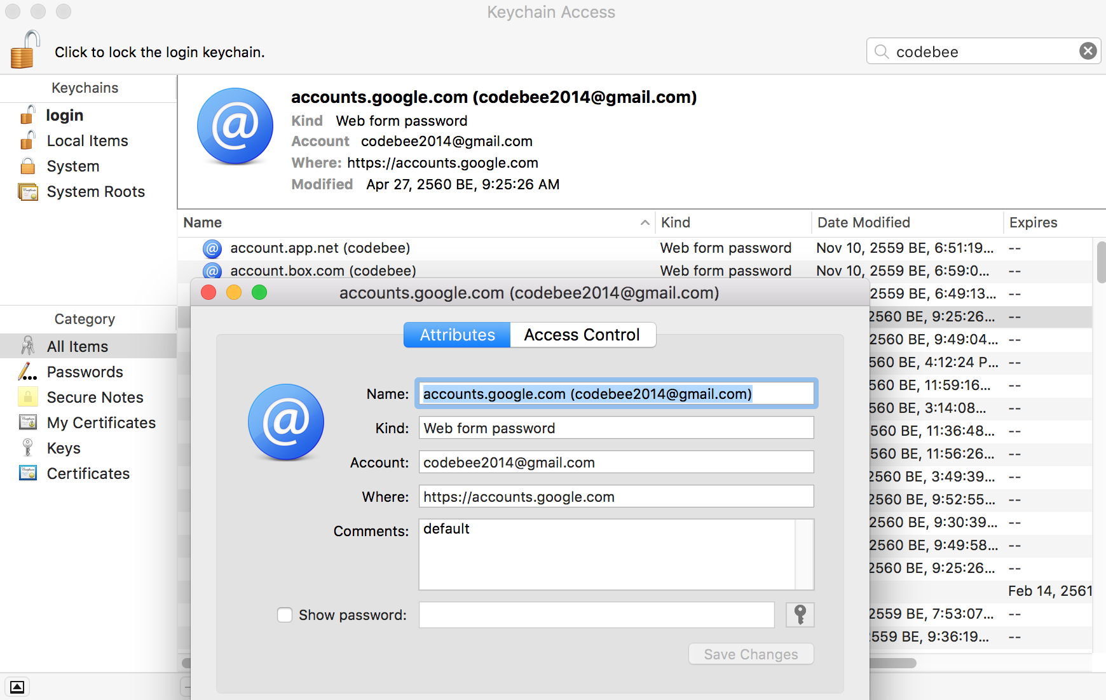Click the login keychain padlock icon
The height and width of the screenshot is (700, 1106).
pos(28,115)
